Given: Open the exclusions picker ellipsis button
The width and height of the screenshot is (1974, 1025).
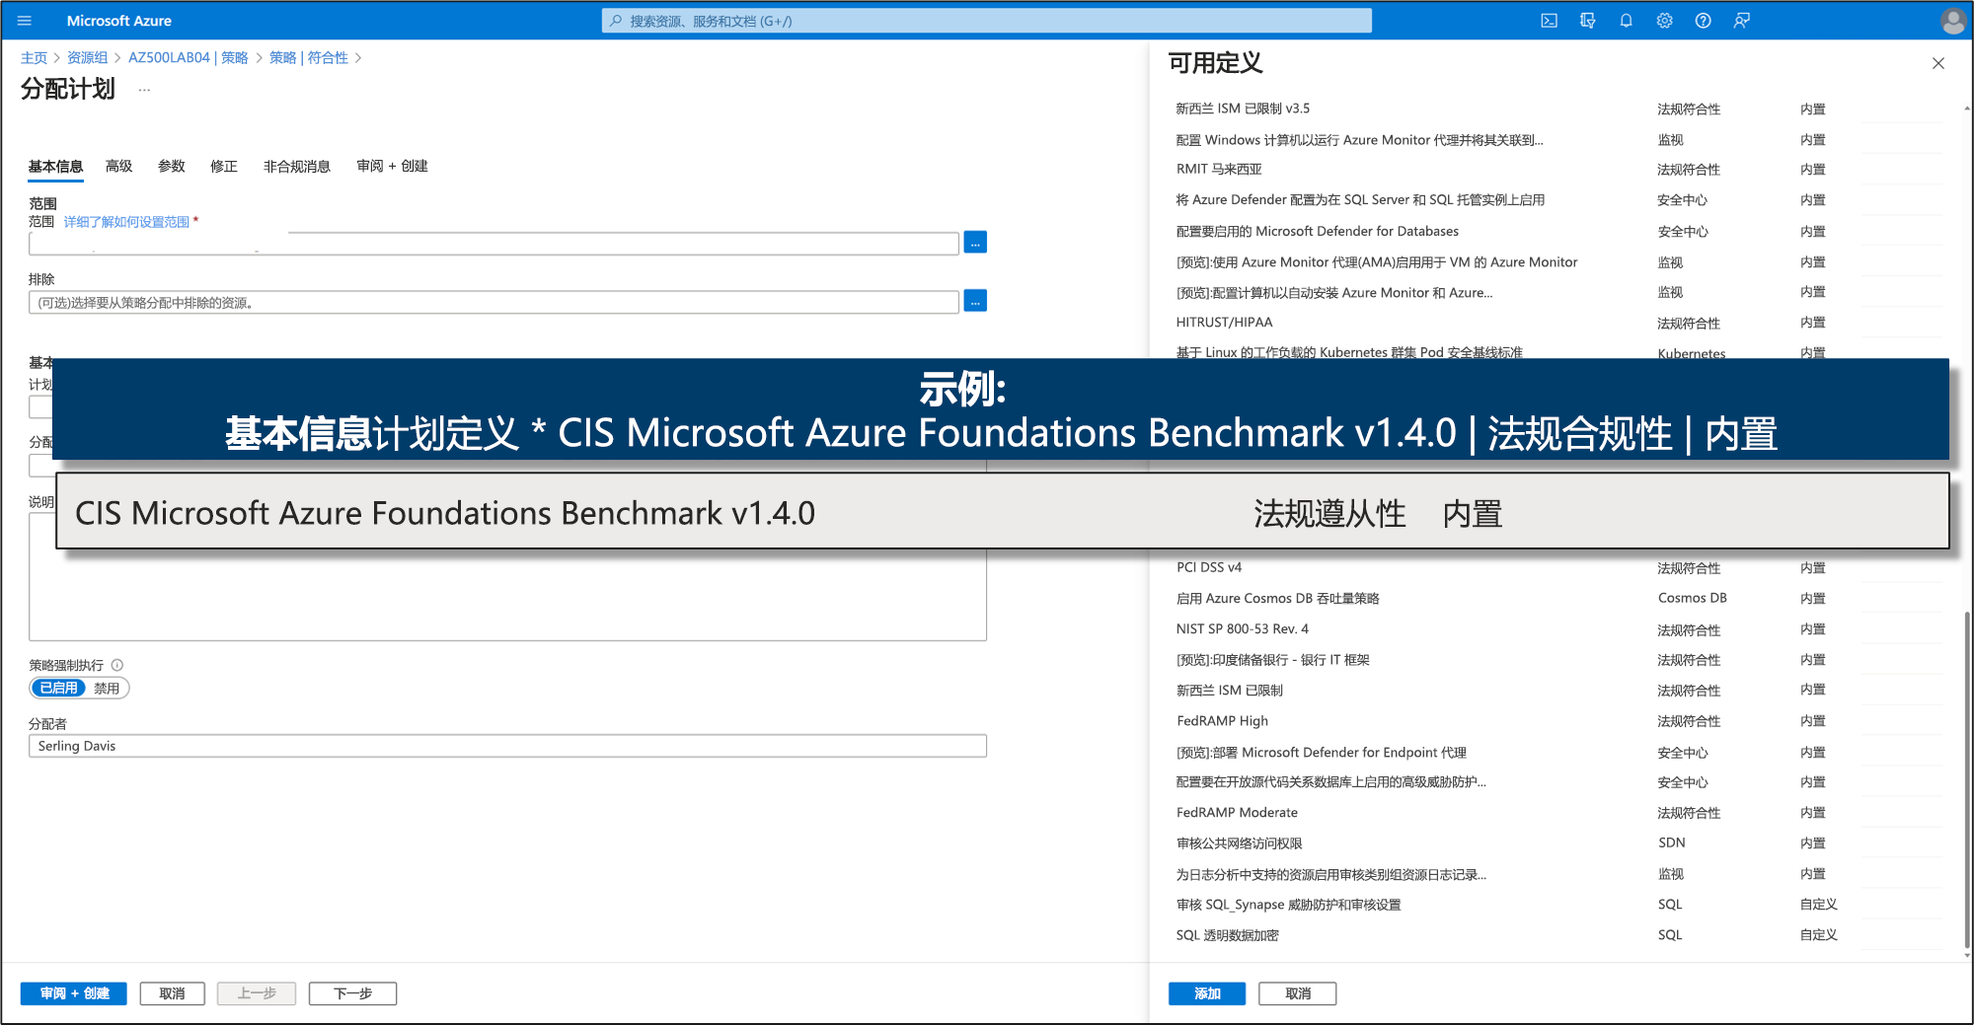Looking at the screenshot, I should pyautogui.click(x=975, y=302).
